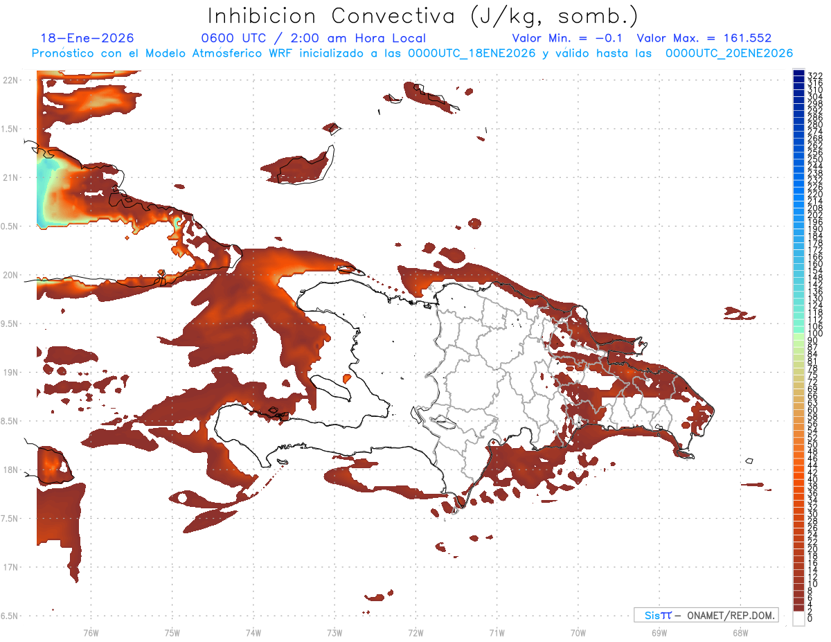The width and height of the screenshot is (831, 642).
Task: Click the '0600 UTC / 2:00 am Hora Local' text
Action: (313, 38)
